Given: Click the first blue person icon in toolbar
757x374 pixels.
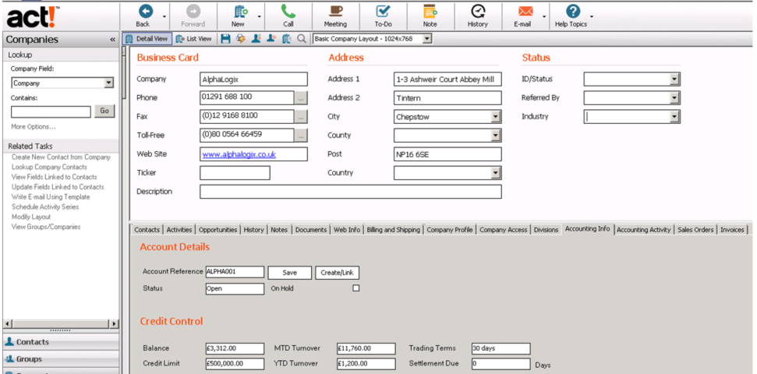Looking at the screenshot, I should click(x=256, y=39).
